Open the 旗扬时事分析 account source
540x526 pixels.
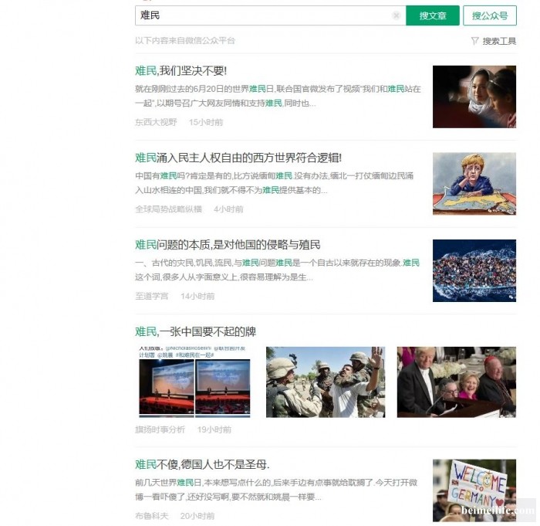(160, 429)
